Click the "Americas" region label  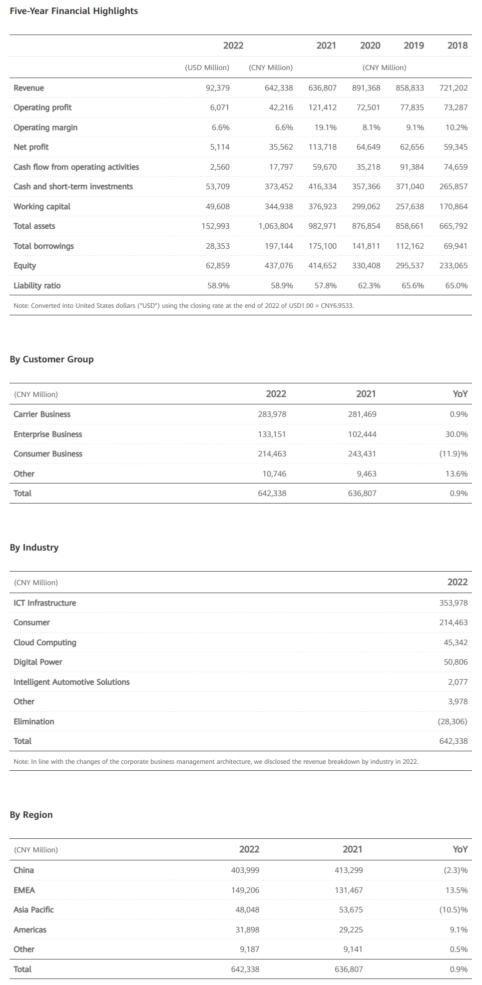coord(30,930)
